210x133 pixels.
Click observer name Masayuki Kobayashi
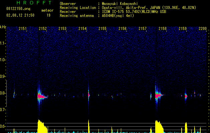(120, 4)
